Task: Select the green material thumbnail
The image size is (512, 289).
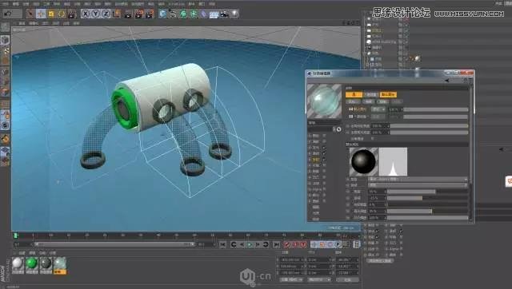Action: point(32,263)
